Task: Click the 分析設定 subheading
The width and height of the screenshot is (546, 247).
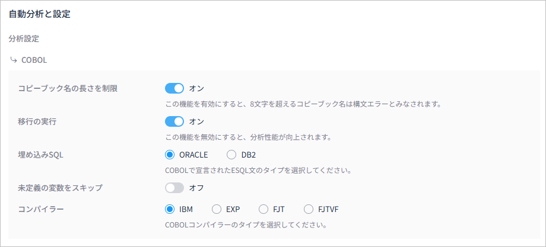Action: 24,39
